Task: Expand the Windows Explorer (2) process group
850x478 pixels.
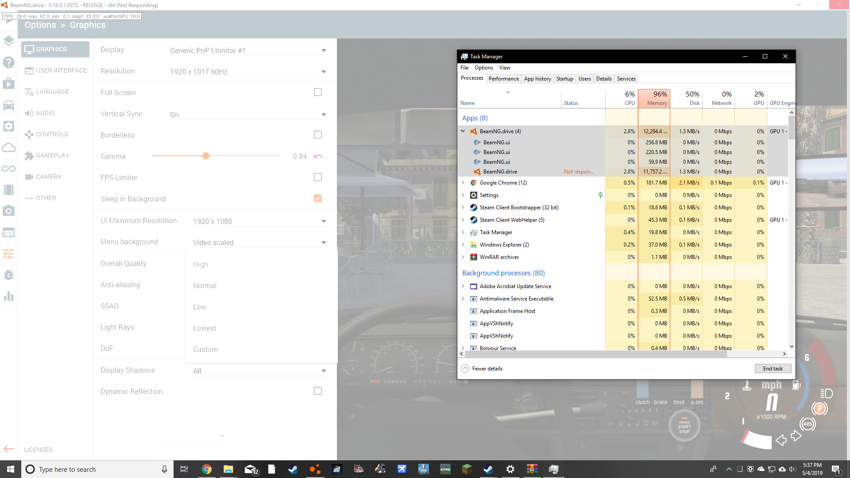Action: tap(463, 244)
